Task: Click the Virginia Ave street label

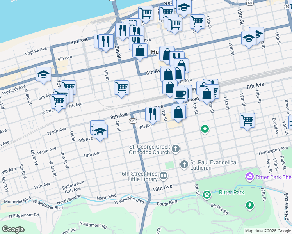Action: [x=36, y=51]
